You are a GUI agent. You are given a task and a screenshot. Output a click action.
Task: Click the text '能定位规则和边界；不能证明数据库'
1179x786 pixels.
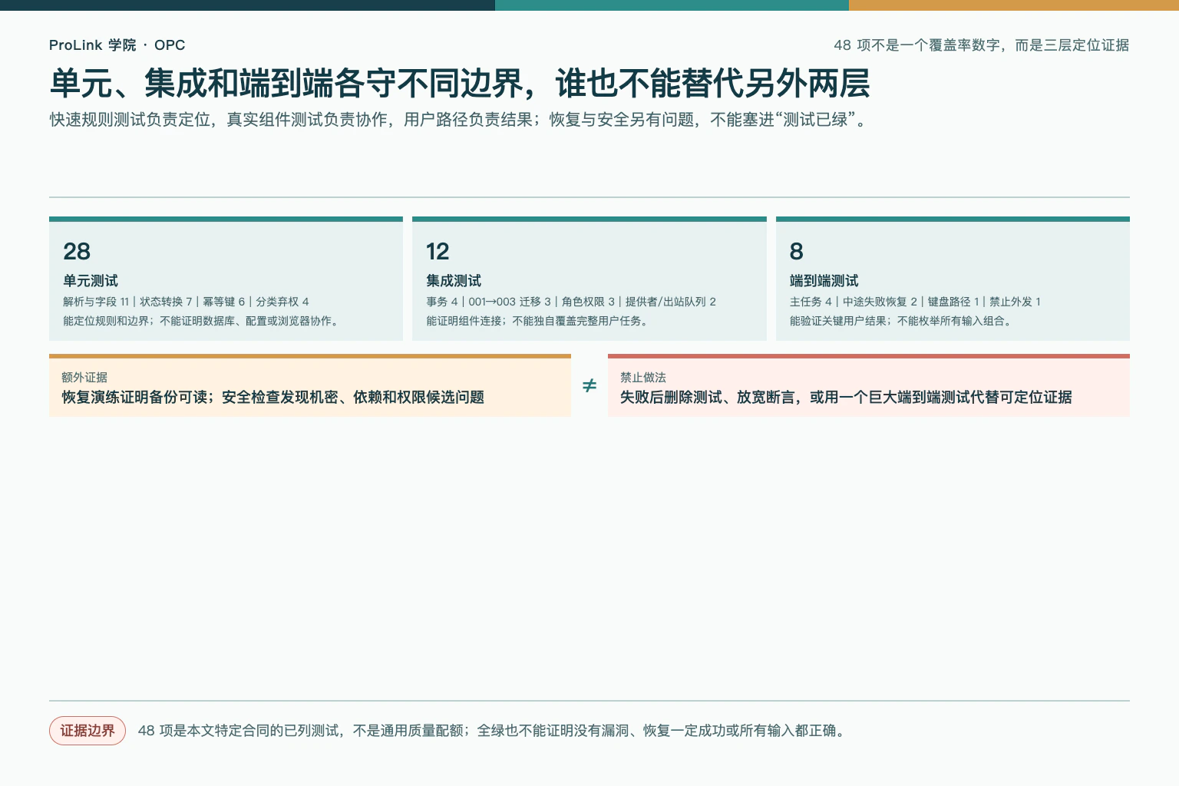(x=201, y=321)
